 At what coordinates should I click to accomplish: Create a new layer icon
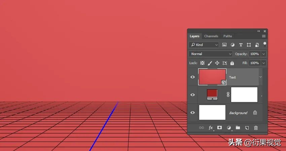[x=247, y=128]
